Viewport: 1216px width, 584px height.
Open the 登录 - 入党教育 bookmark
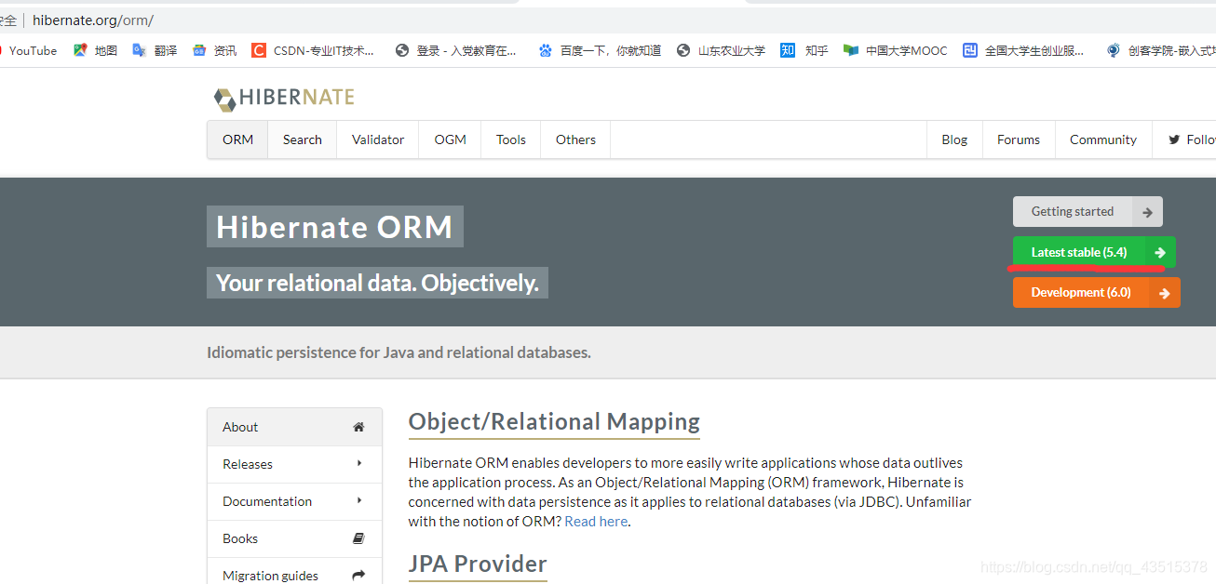(x=456, y=50)
